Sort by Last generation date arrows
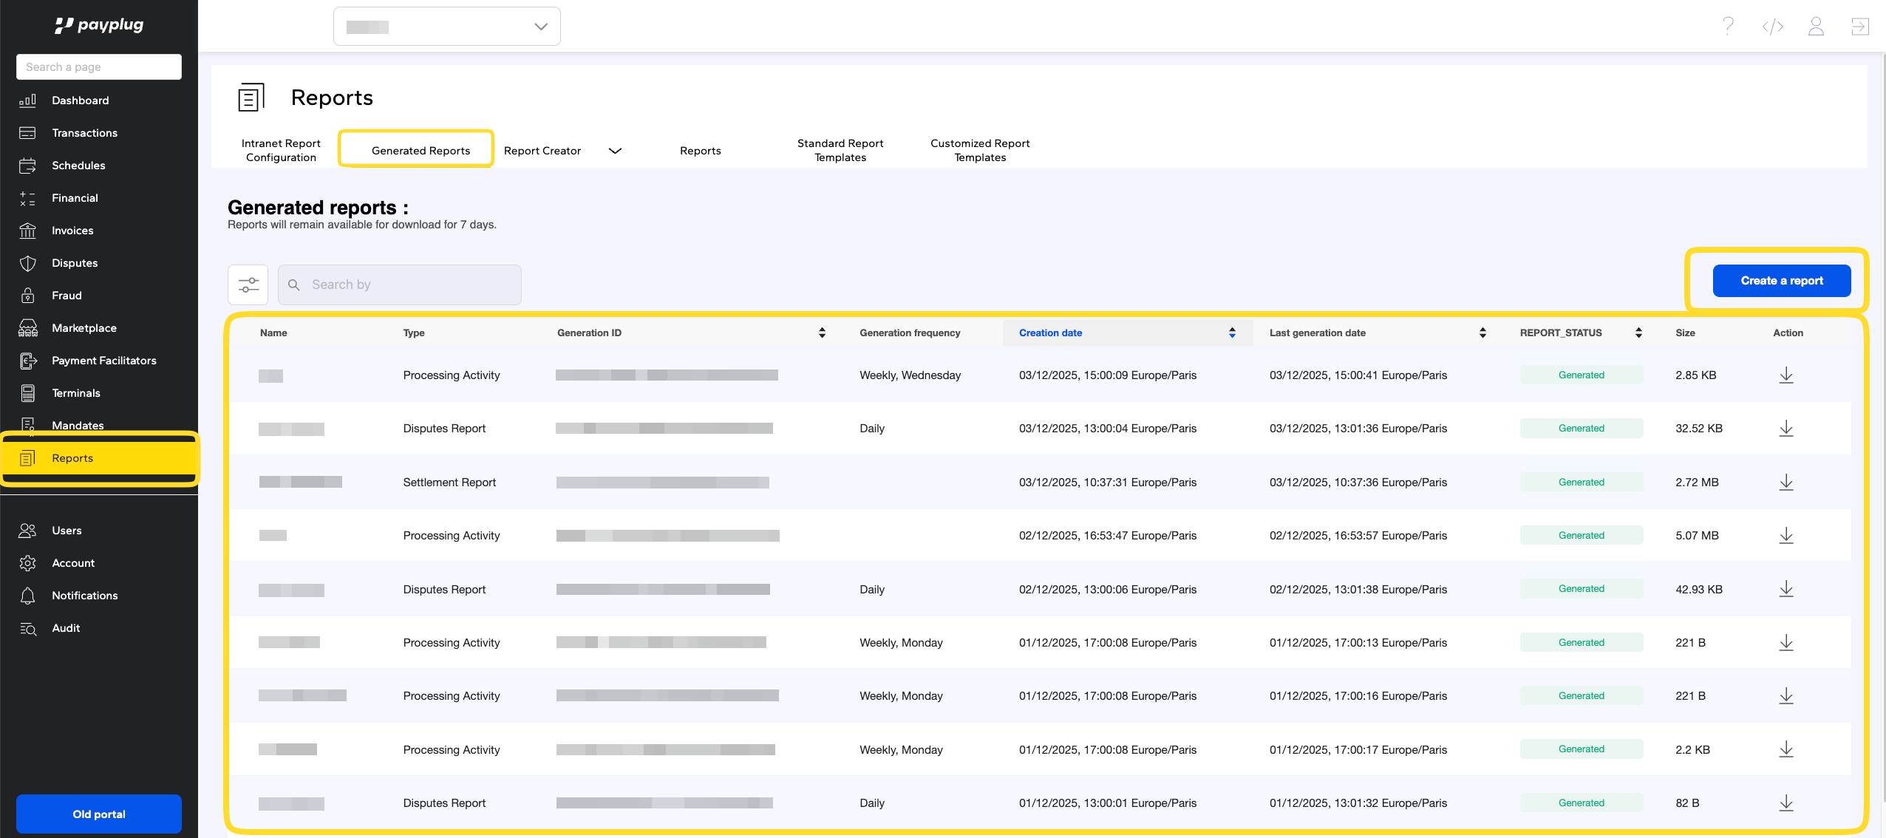This screenshot has width=1886, height=838. pyautogui.click(x=1482, y=333)
